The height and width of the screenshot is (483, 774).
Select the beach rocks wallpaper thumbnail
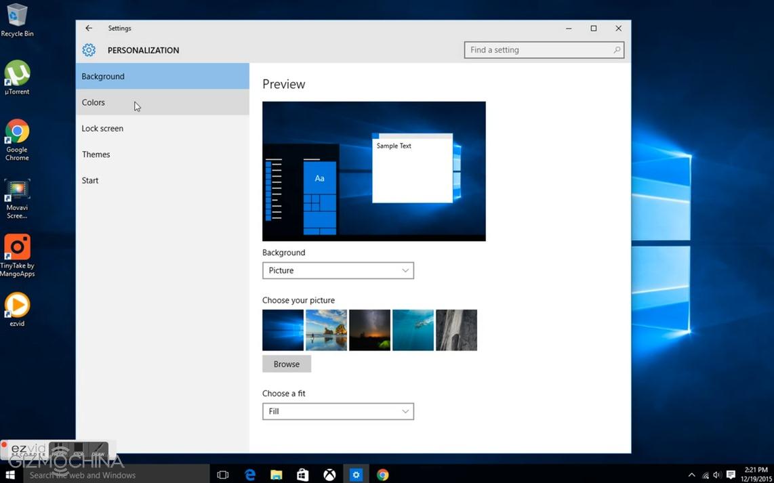tap(326, 330)
